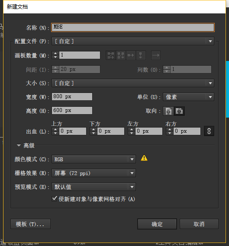229x246 pixels.
Task: Select portrait orientation icon
Action: click(x=168, y=111)
